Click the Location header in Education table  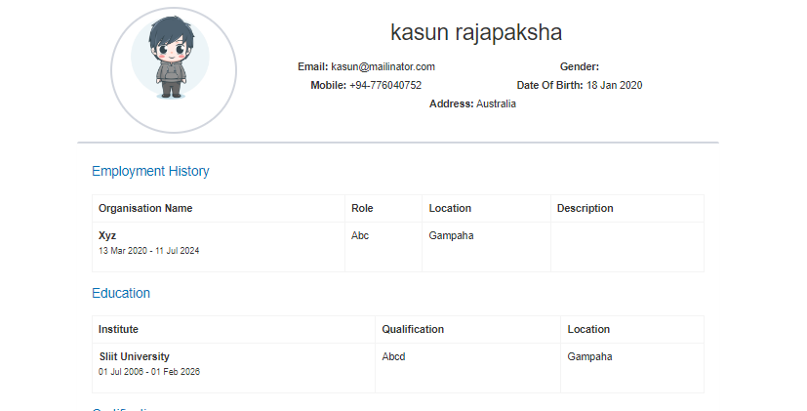coord(588,329)
